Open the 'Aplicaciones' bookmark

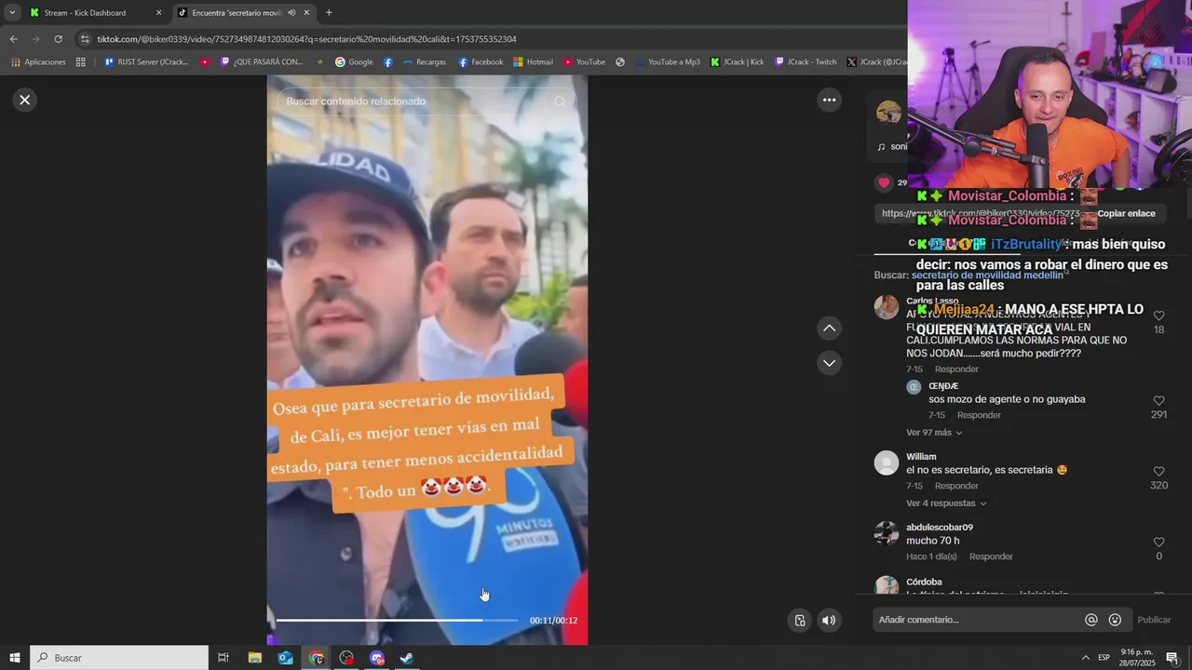pyautogui.click(x=38, y=62)
